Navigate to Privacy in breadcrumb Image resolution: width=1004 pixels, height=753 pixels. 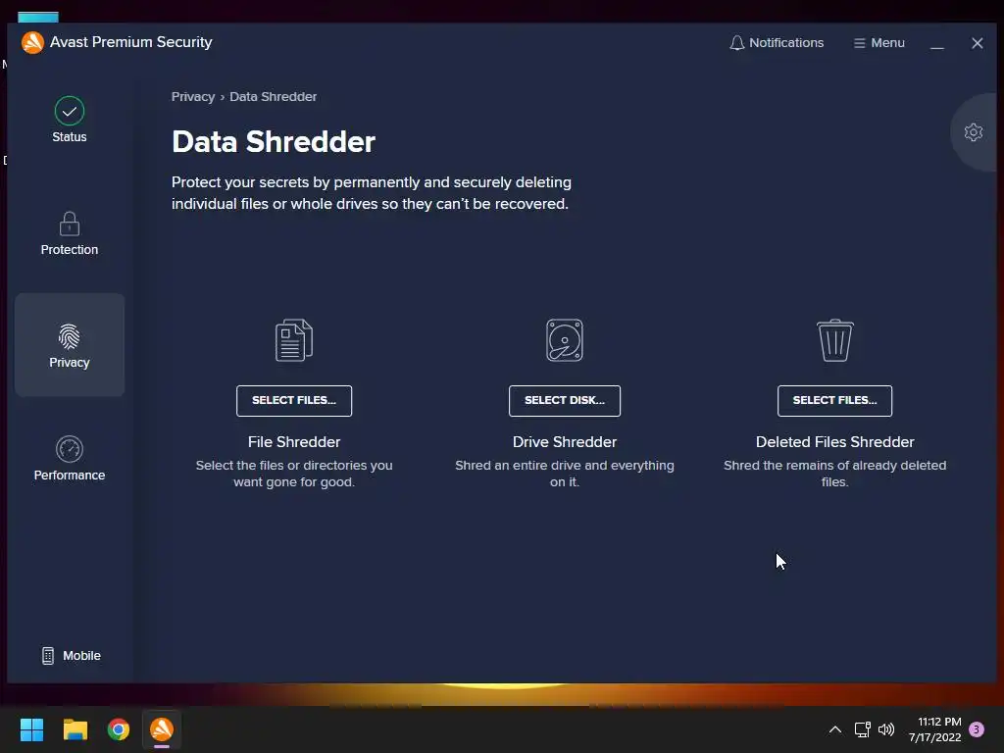coord(193,97)
